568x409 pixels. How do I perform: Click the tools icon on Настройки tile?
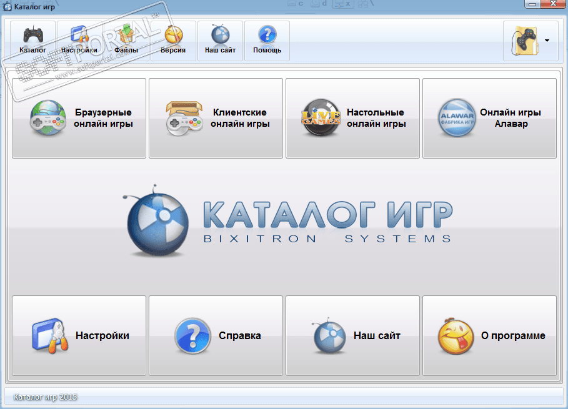tap(50, 336)
